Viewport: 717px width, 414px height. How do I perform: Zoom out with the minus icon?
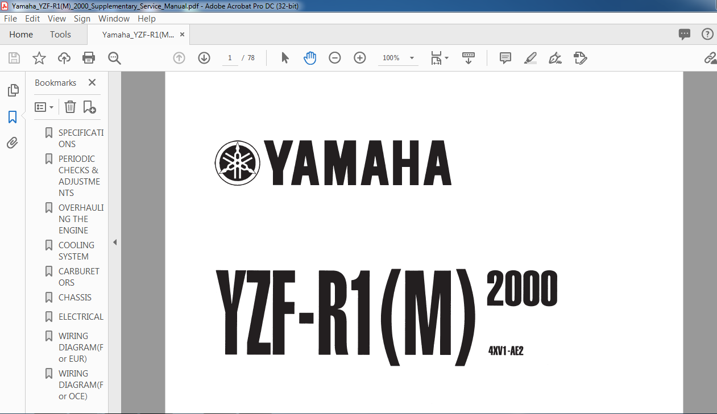[335, 58]
